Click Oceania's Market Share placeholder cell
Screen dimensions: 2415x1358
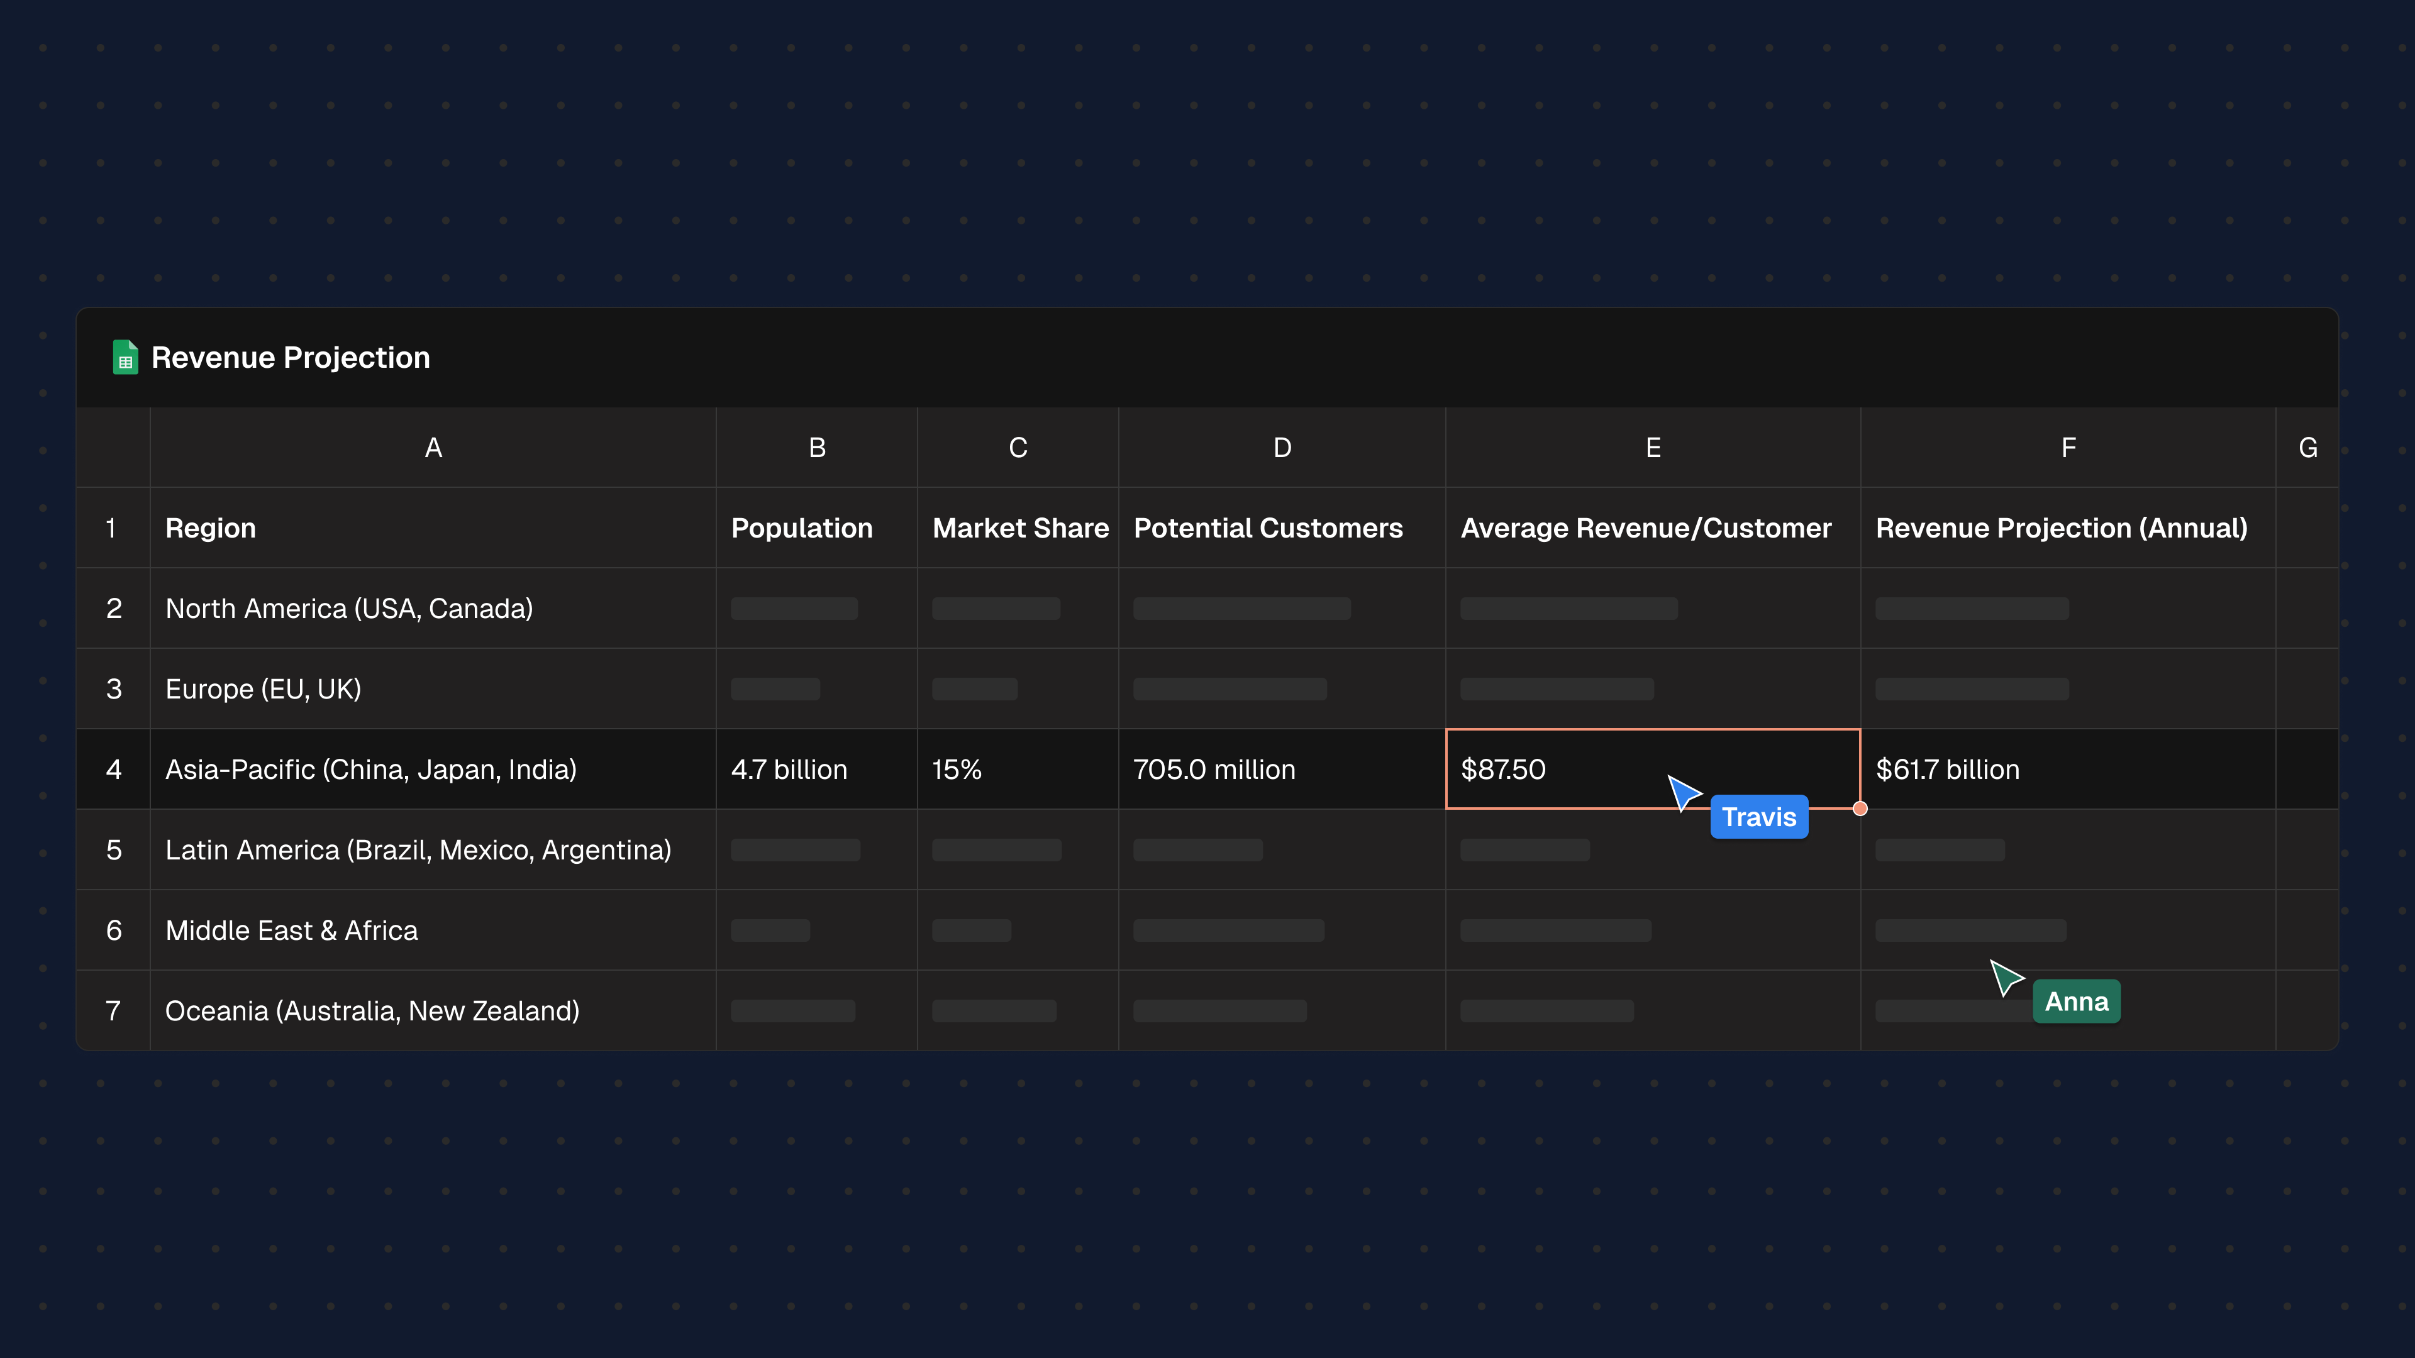(x=1018, y=1010)
